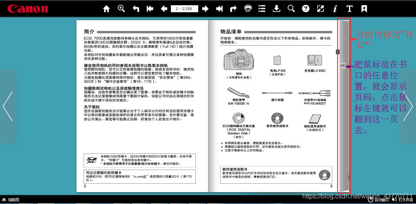This screenshot has width=416, height=204.
Task: Go to the Home cover page icon
Action: [x=106, y=9]
